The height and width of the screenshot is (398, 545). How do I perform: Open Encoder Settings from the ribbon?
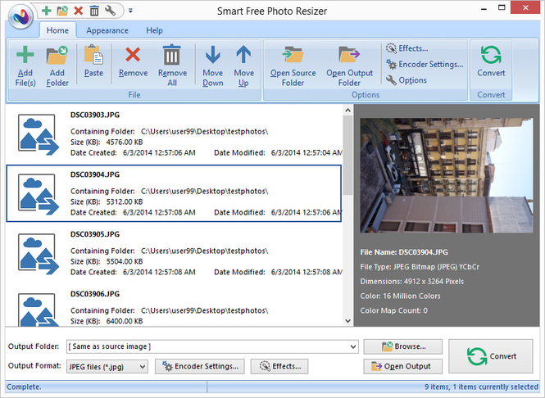point(425,64)
